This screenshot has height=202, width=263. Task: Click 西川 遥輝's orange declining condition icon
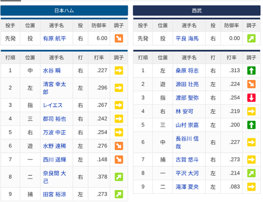(x=119, y=159)
